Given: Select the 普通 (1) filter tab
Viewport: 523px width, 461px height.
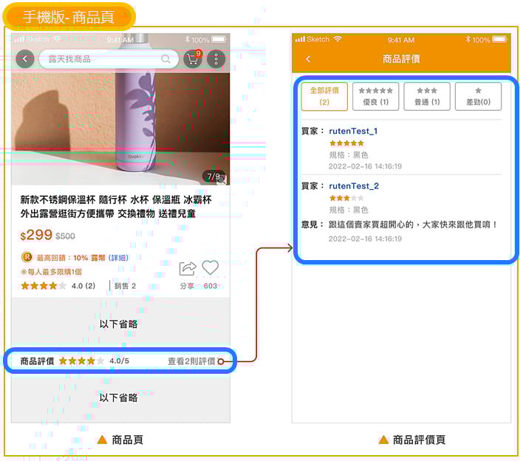Looking at the screenshot, I should pyautogui.click(x=427, y=96).
